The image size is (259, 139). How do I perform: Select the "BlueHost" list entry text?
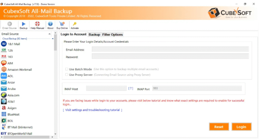[x=13, y=114]
